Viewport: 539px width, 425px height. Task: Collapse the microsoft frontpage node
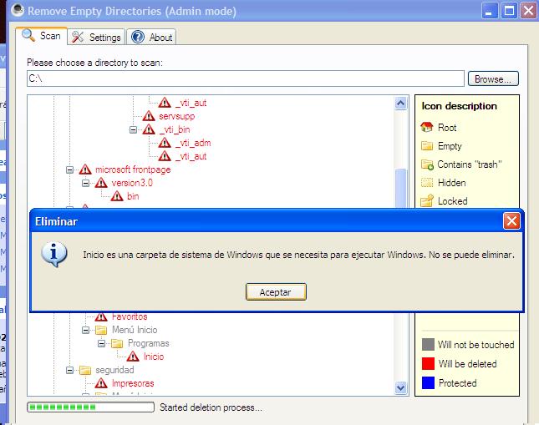click(69, 169)
